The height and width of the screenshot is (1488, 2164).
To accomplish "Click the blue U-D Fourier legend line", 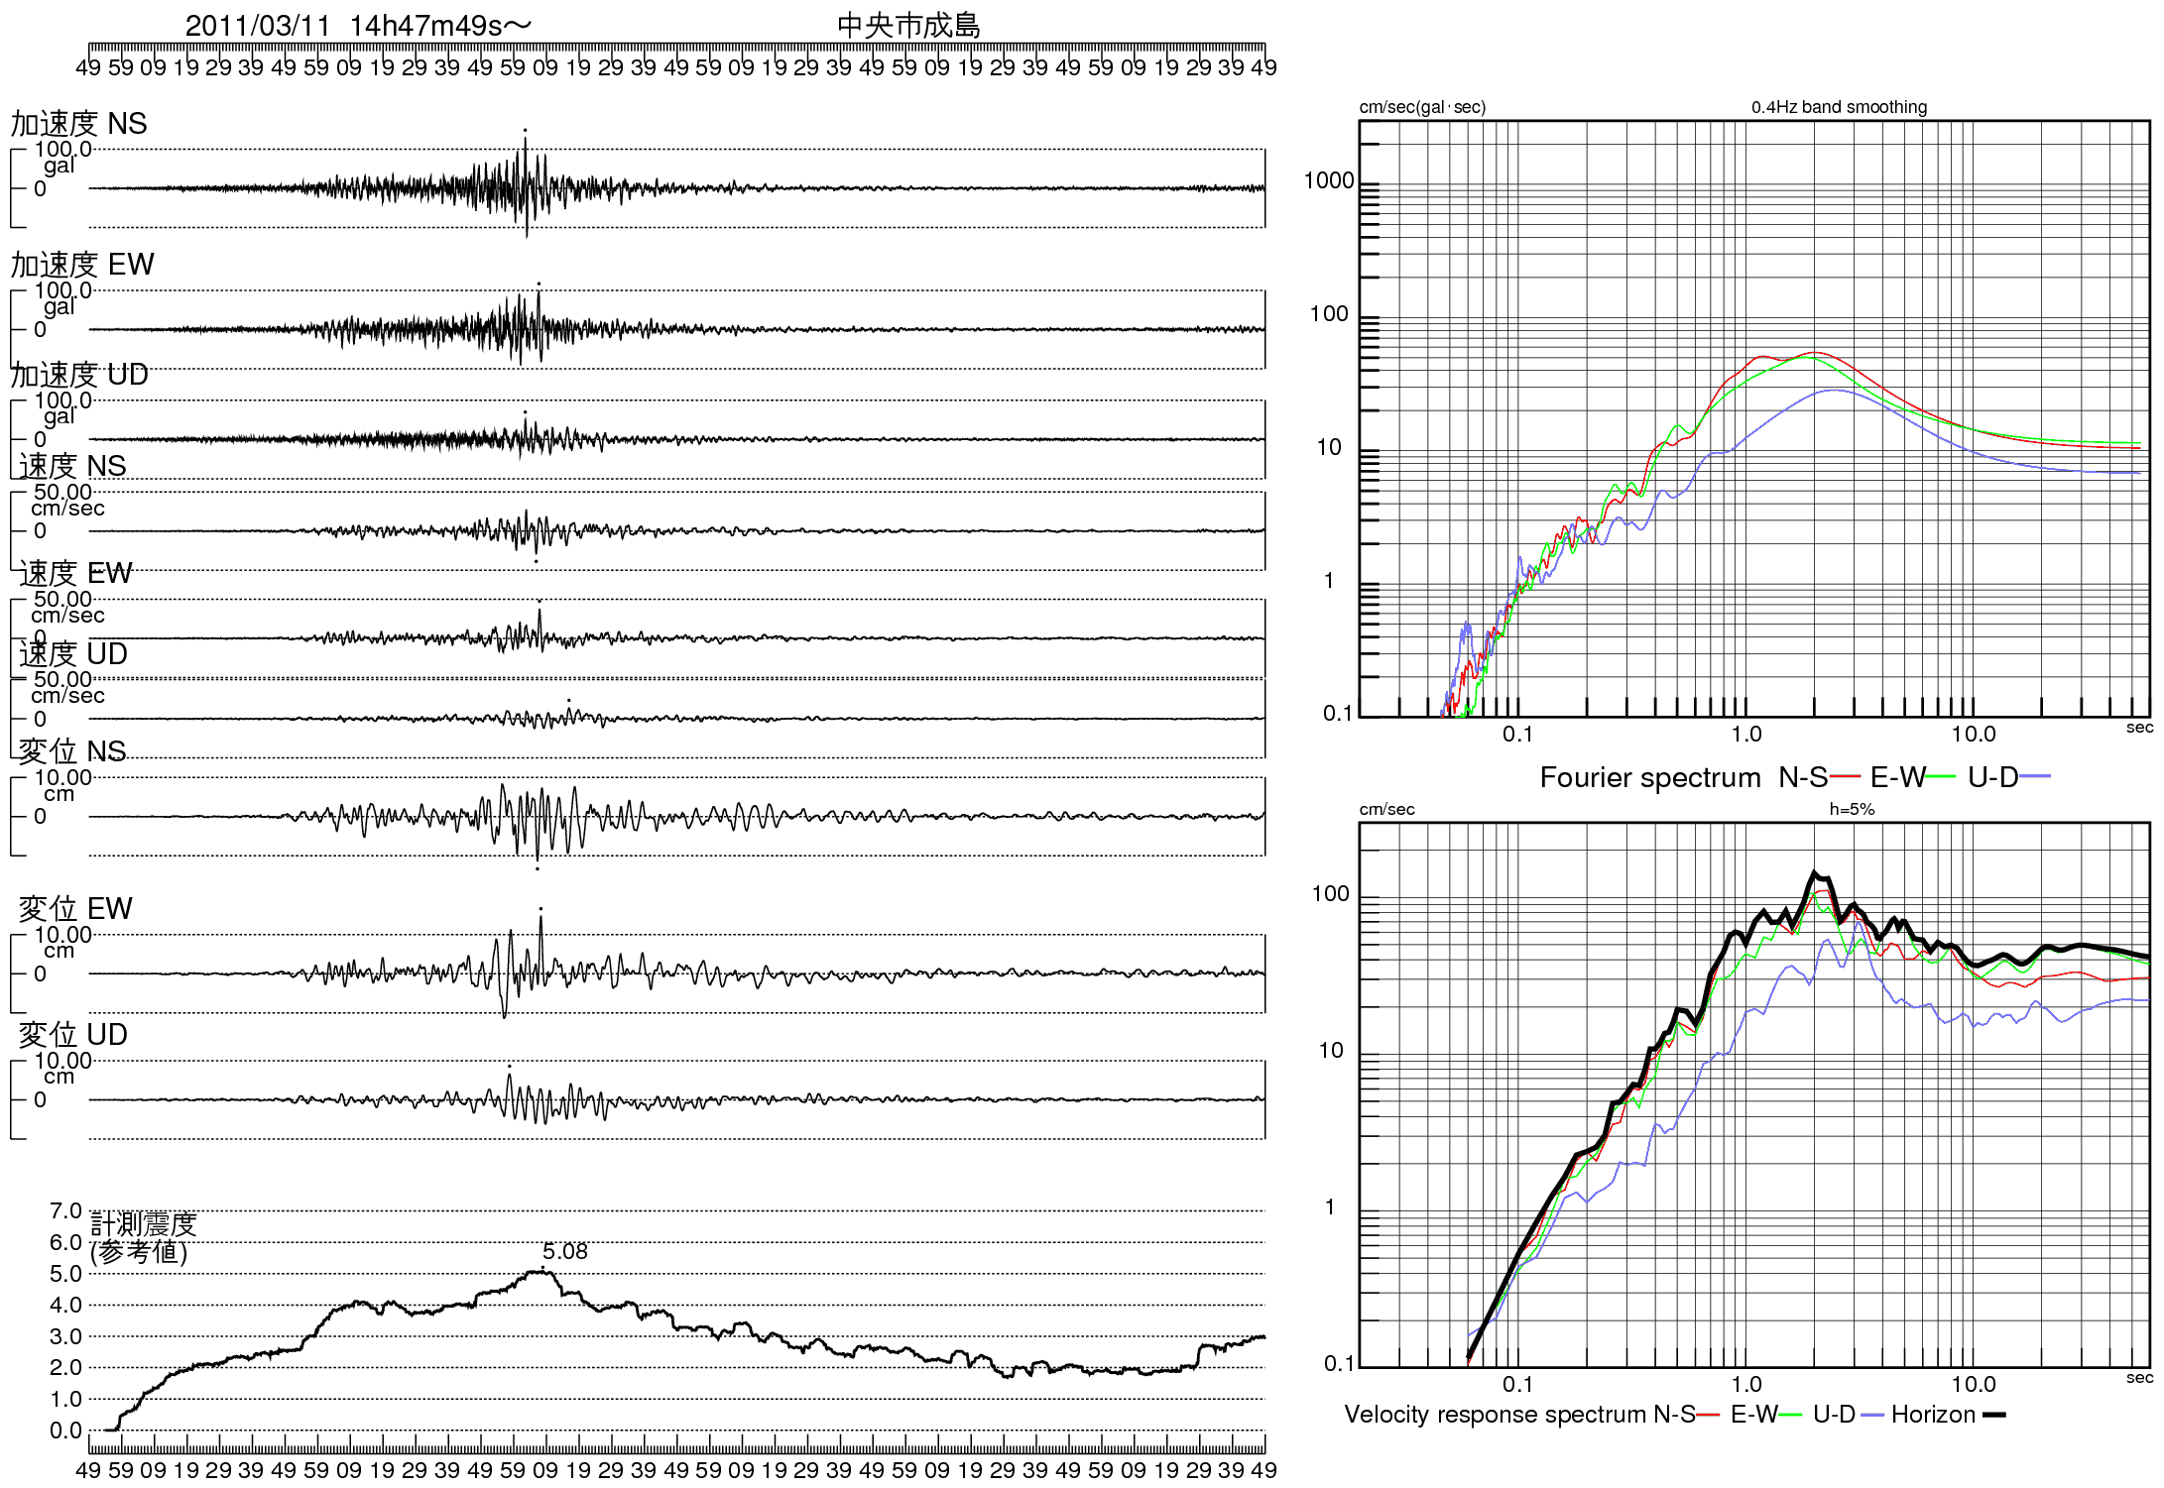I will 2035,777.
